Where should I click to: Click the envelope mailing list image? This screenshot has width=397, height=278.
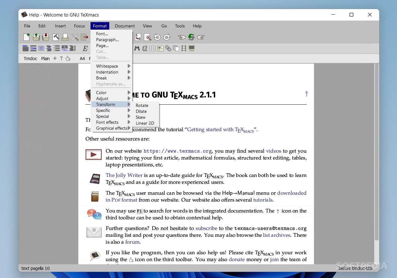[x=94, y=232]
